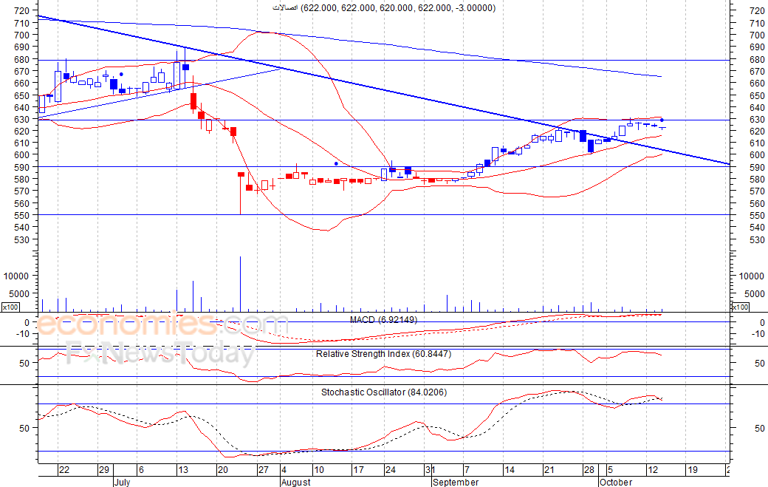Viewport: 768px width, 487px height.
Task: Click the -10 MACD value on right axis
Action: pos(758,333)
